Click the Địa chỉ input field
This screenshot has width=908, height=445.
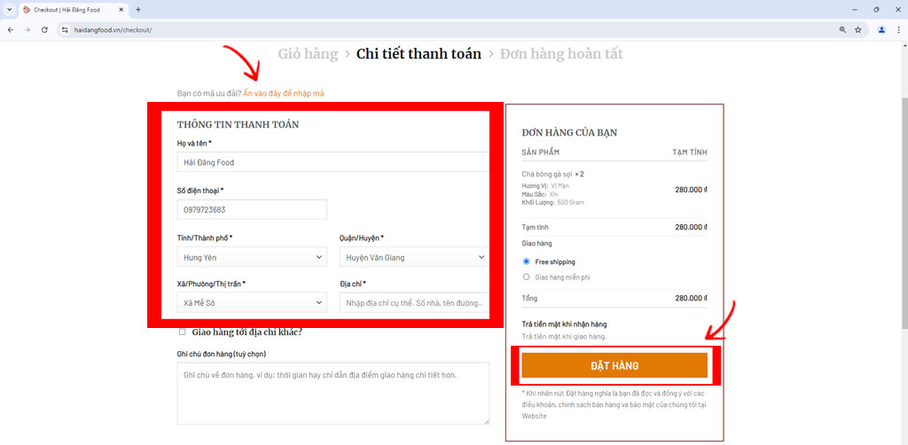pos(413,302)
